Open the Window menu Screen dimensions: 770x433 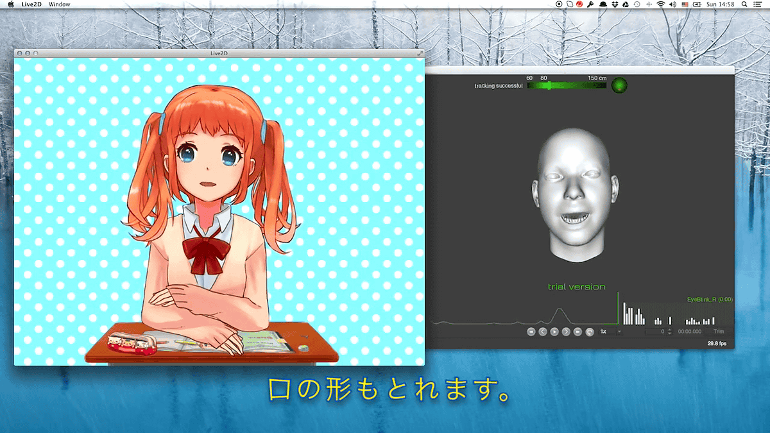click(x=60, y=4)
